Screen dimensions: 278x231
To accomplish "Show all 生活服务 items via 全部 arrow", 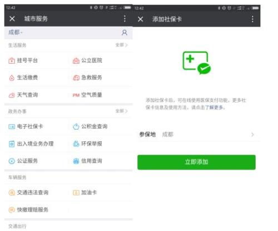I will [121, 45].
